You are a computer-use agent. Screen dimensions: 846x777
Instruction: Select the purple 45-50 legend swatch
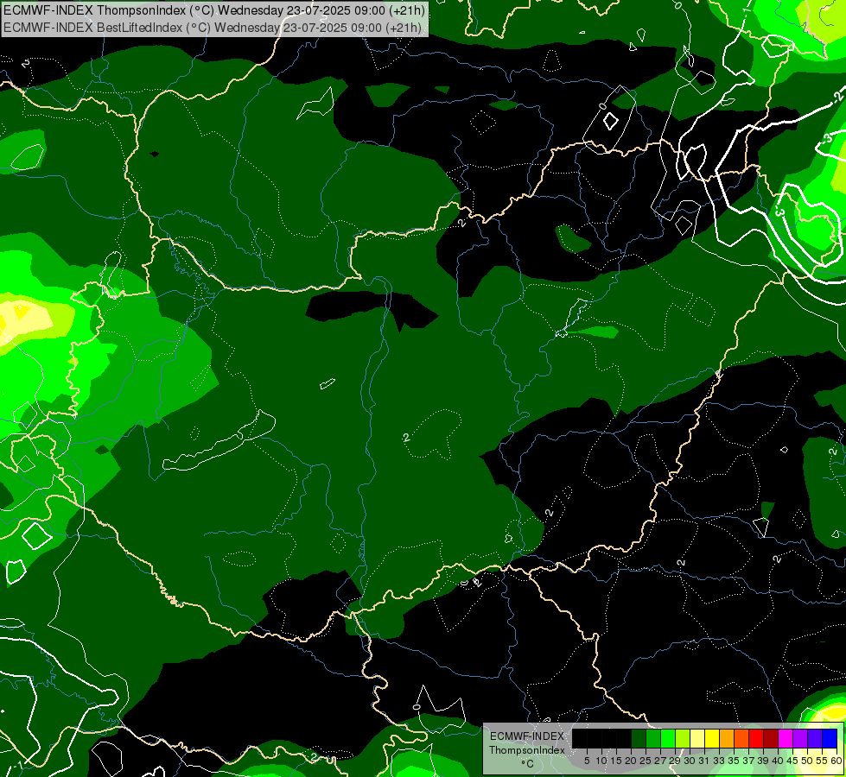tap(800, 738)
